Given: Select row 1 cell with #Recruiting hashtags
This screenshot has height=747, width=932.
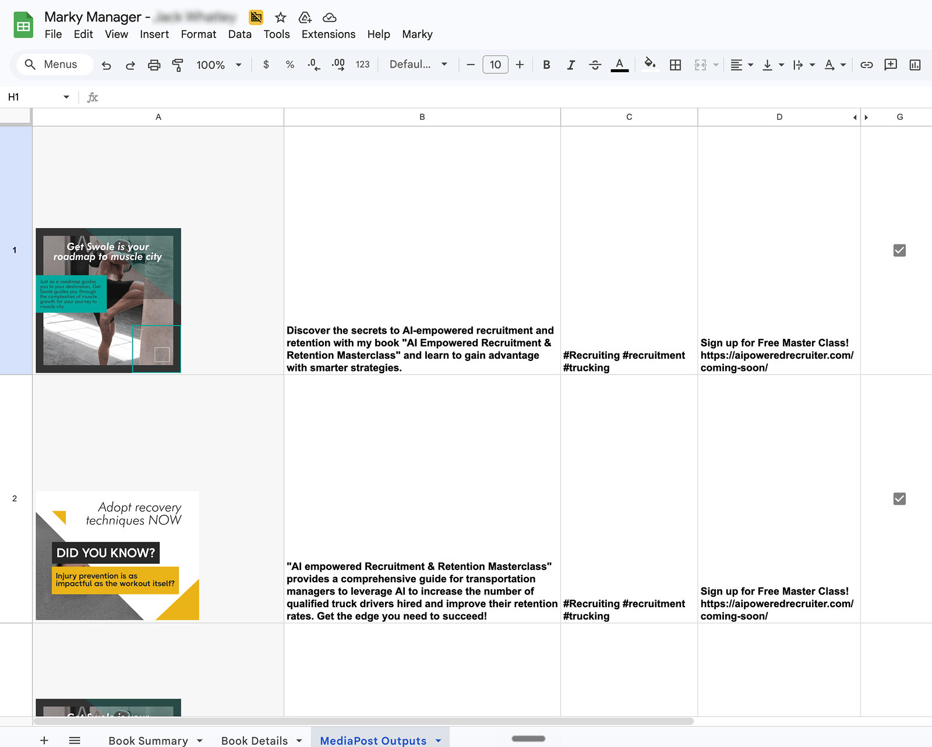Looking at the screenshot, I should [629, 251].
